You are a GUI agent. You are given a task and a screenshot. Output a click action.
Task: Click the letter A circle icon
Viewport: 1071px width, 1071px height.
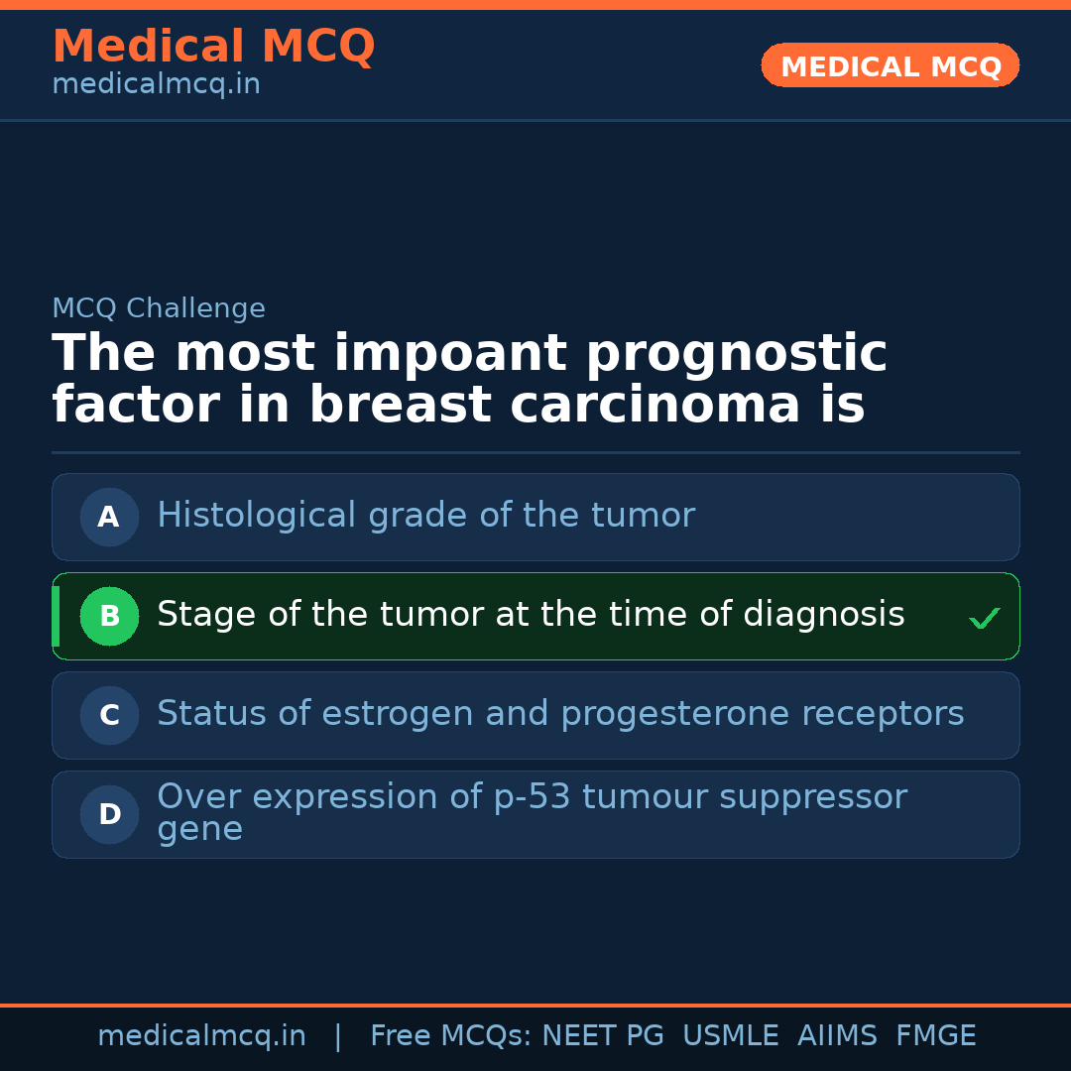point(109,517)
